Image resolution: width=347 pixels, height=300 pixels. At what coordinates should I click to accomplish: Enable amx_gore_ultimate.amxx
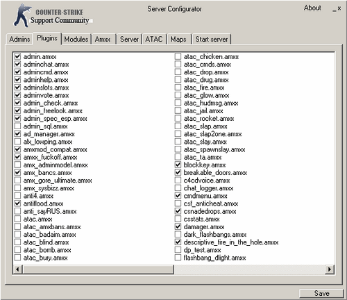pos(17,181)
